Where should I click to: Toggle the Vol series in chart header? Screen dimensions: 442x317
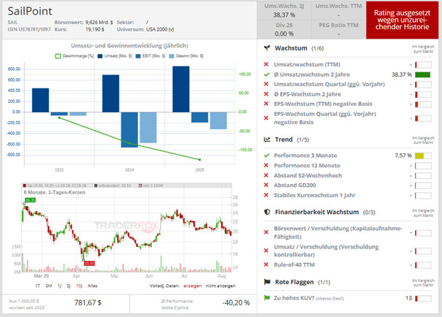pos(150,186)
